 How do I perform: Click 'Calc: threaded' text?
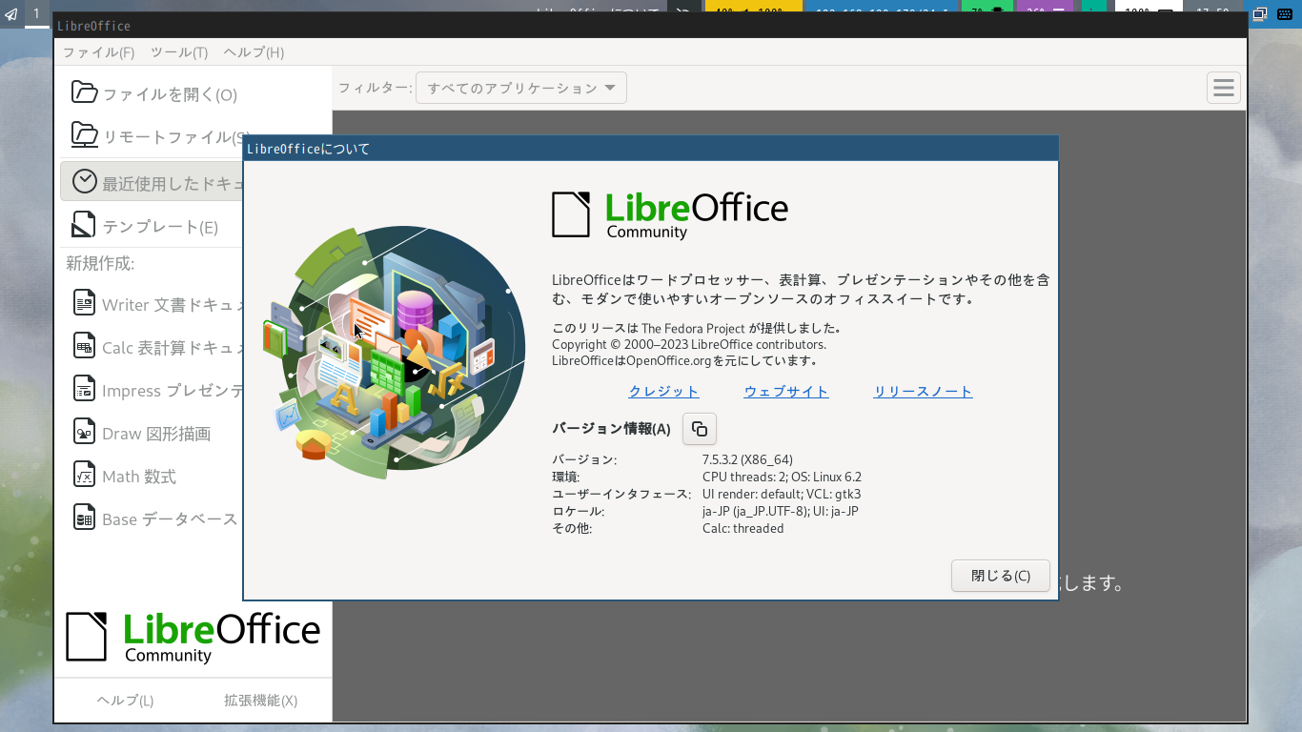[x=743, y=528]
